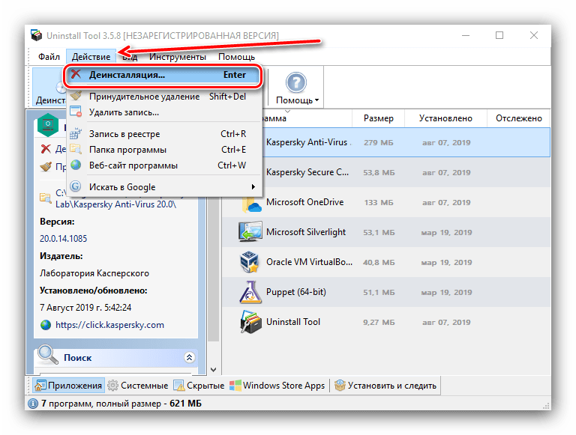Image resolution: width=576 pixels, height=435 pixels.
Task: Click the broom icon of Принудительное удаление
Action: (76, 96)
